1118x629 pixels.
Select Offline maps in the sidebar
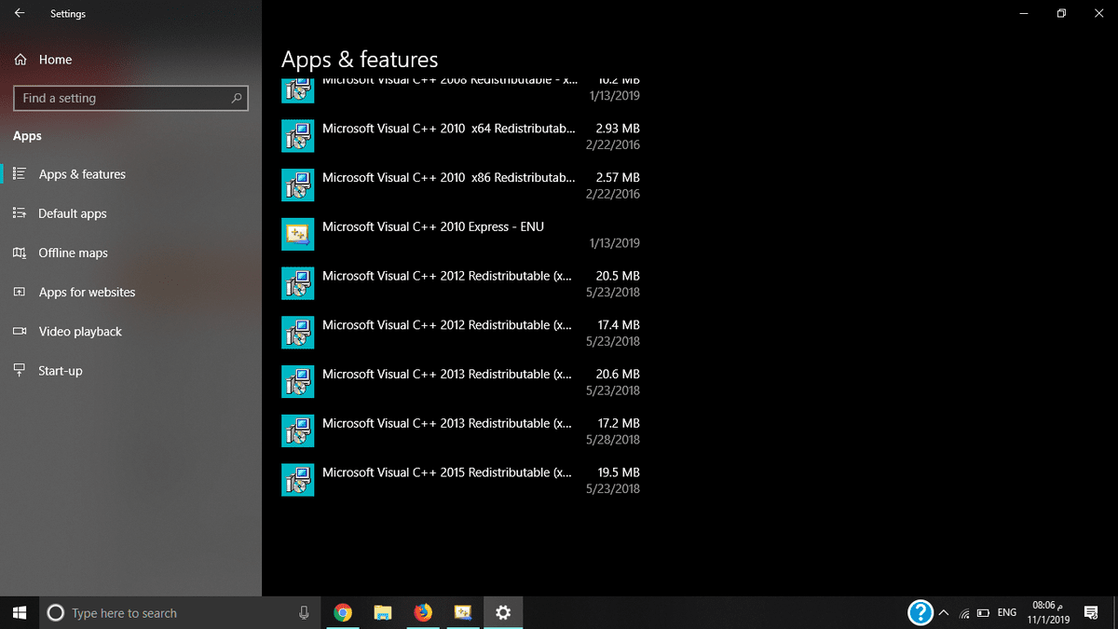(x=73, y=253)
